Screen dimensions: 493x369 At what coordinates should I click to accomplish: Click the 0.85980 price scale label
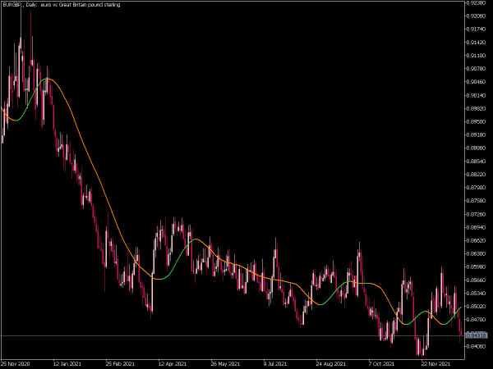point(477,267)
